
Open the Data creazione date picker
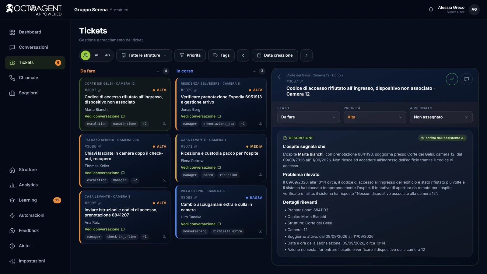click(x=275, y=55)
